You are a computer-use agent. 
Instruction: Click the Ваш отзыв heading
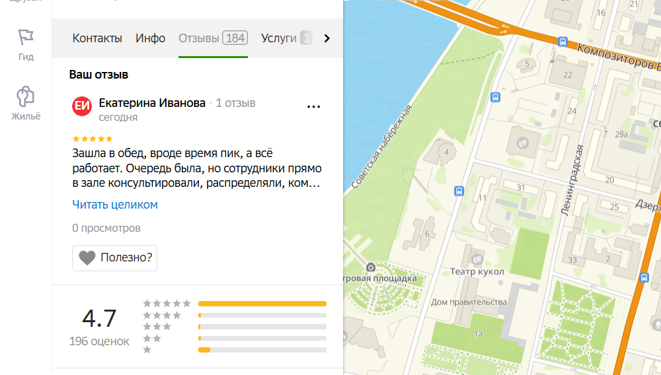98,75
